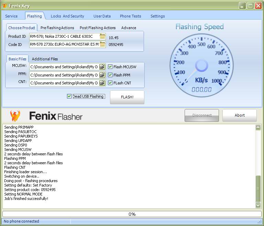
Task: Click version value 10.45
Action: (114, 38)
